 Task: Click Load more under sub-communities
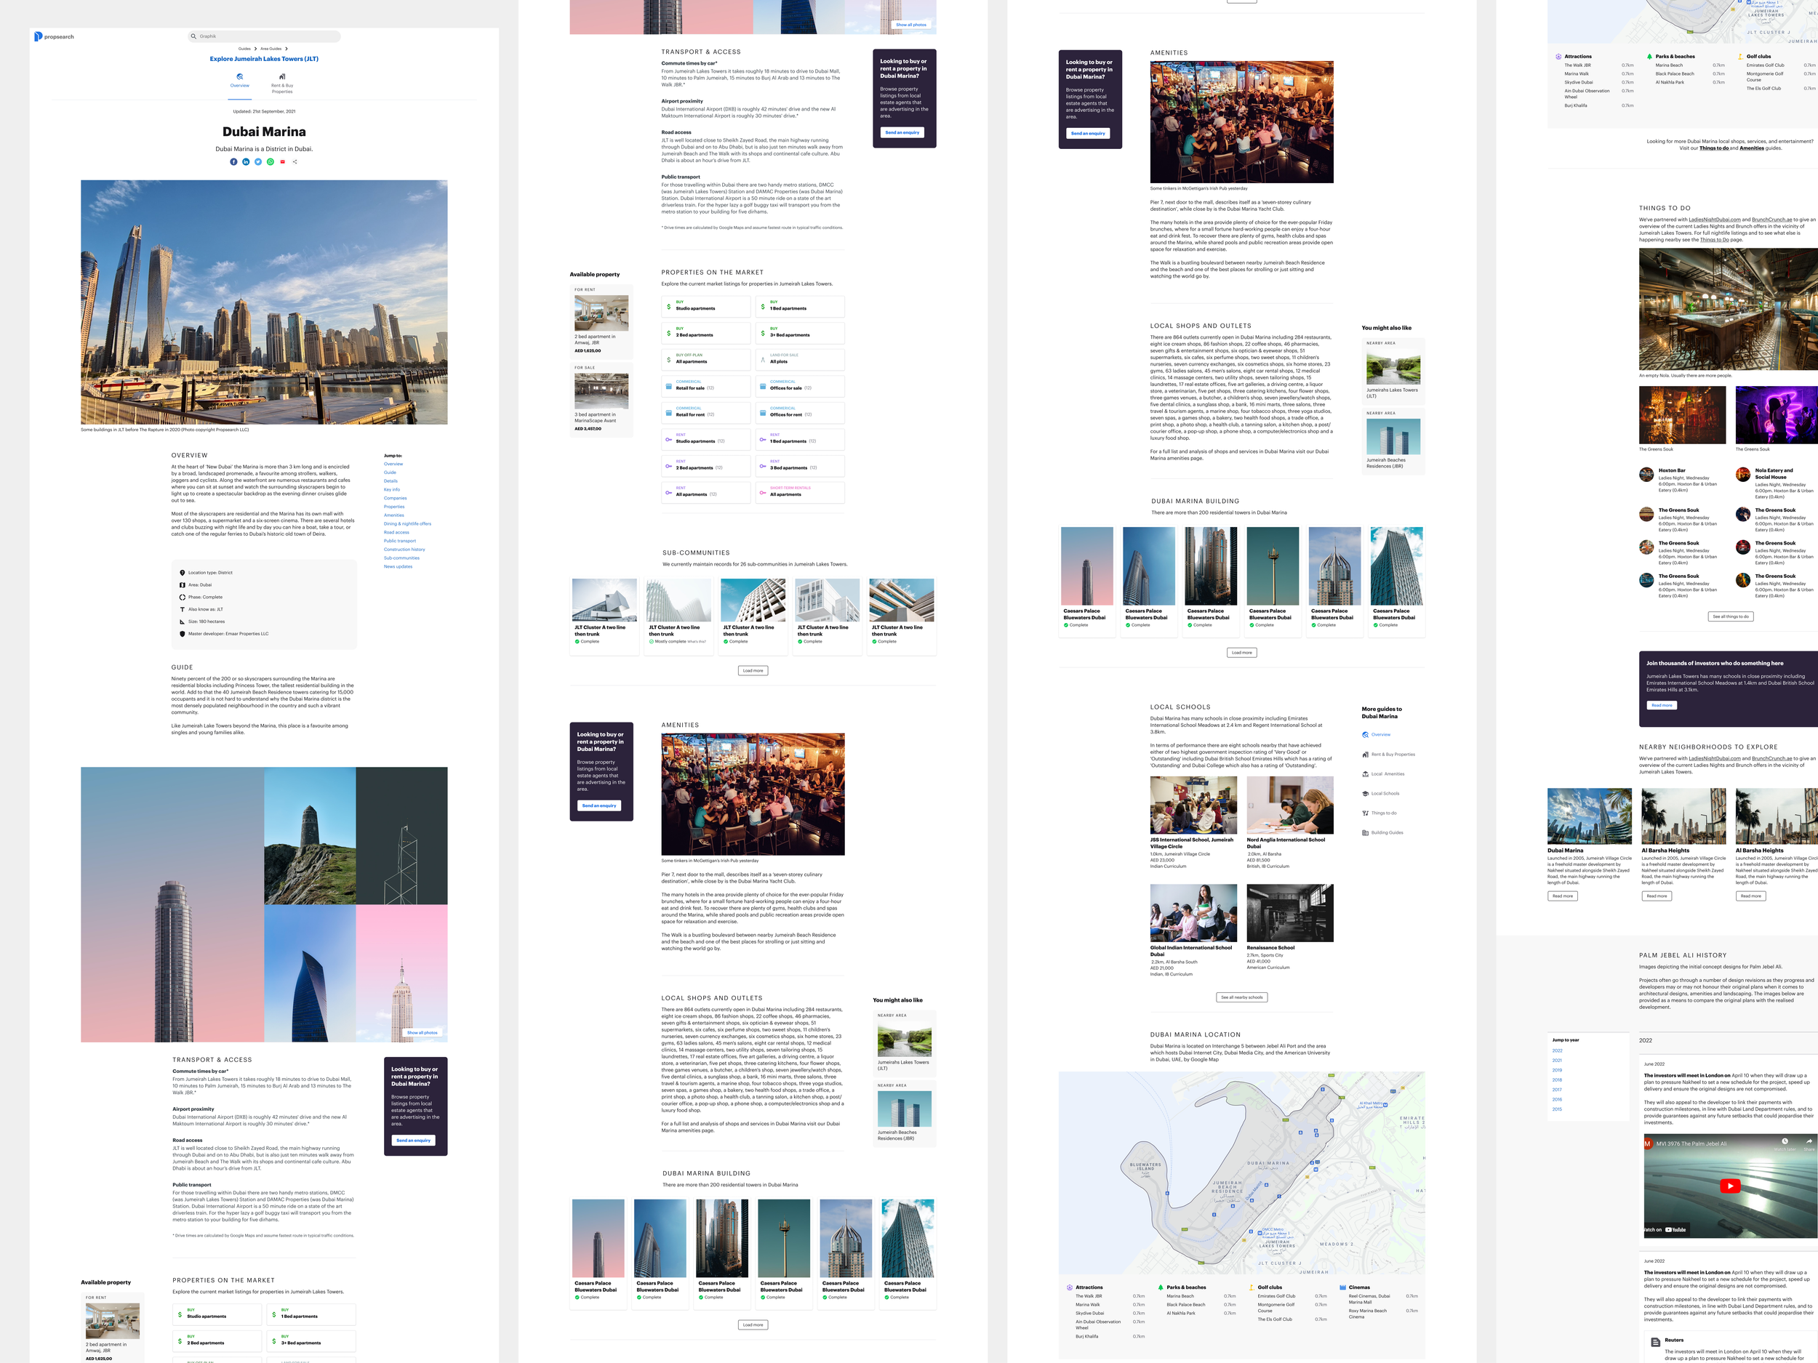pos(753,670)
